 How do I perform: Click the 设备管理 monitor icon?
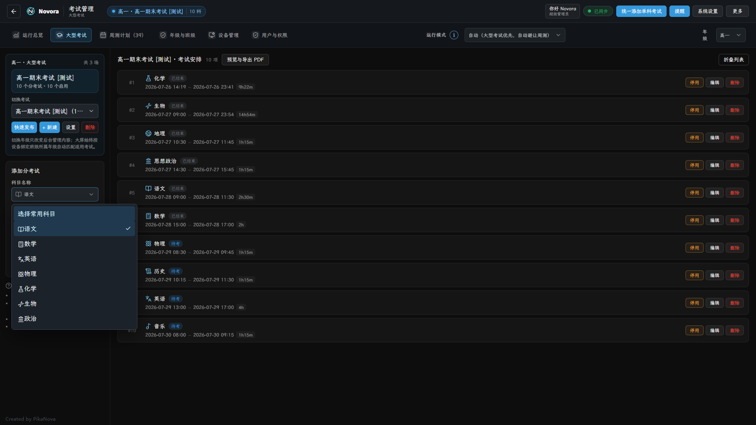click(212, 35)
